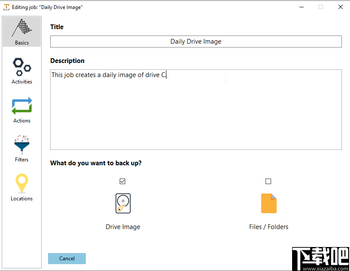Click the Drive Image caption text
The image size is (350, 271).
123,226
